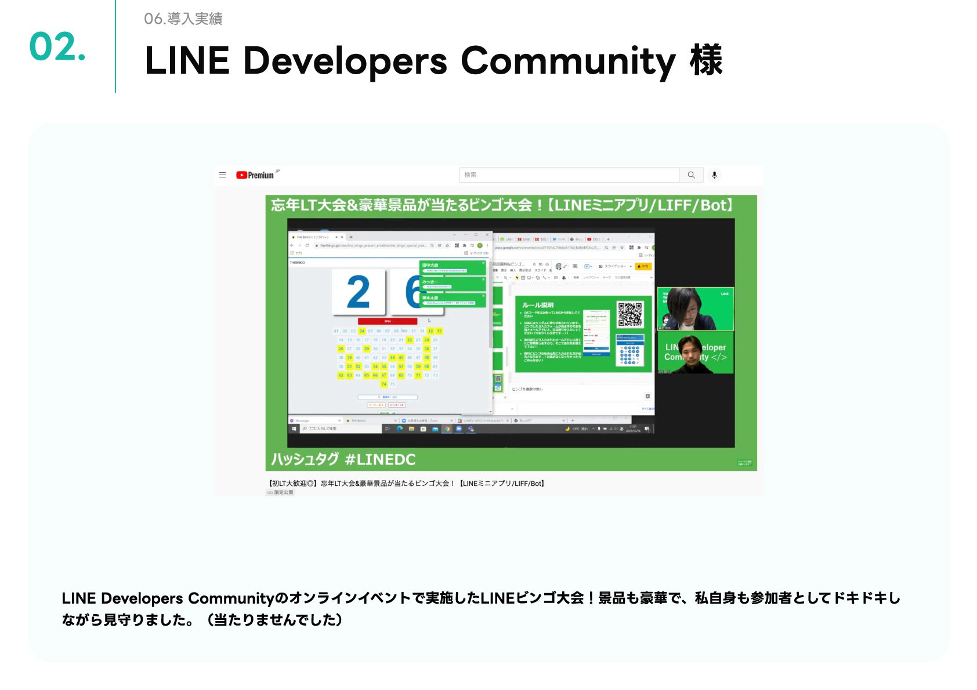Image resolution: width=977 pixels, height=690 pixels.
Task: Activate the microphone voice search icon
Action: coord(714,175)
